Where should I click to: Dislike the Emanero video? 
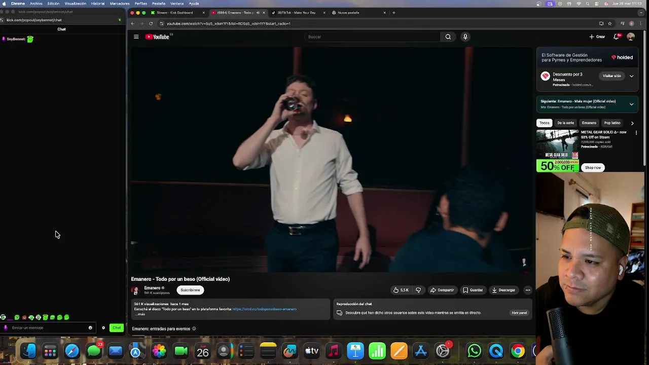click(418, 290)
